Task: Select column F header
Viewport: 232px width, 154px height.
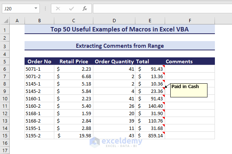Action: coord(190,21)
